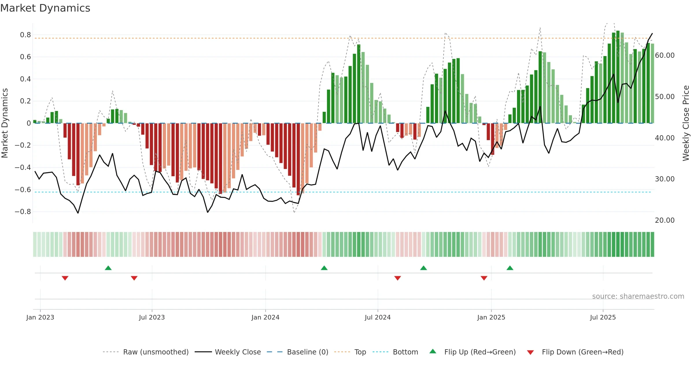Click the Raw (unsmoothed) legend entry
This screenshot has width=694, height=390.
click(146, 352)
